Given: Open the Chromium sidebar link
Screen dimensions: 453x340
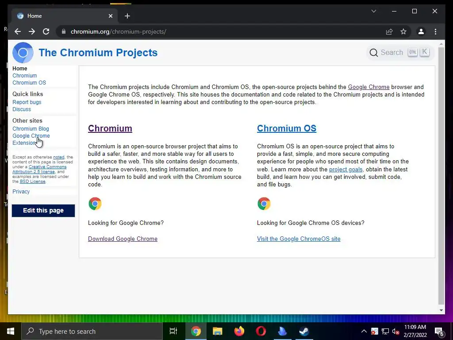Looking at the screenshot, I should [25, 75].
